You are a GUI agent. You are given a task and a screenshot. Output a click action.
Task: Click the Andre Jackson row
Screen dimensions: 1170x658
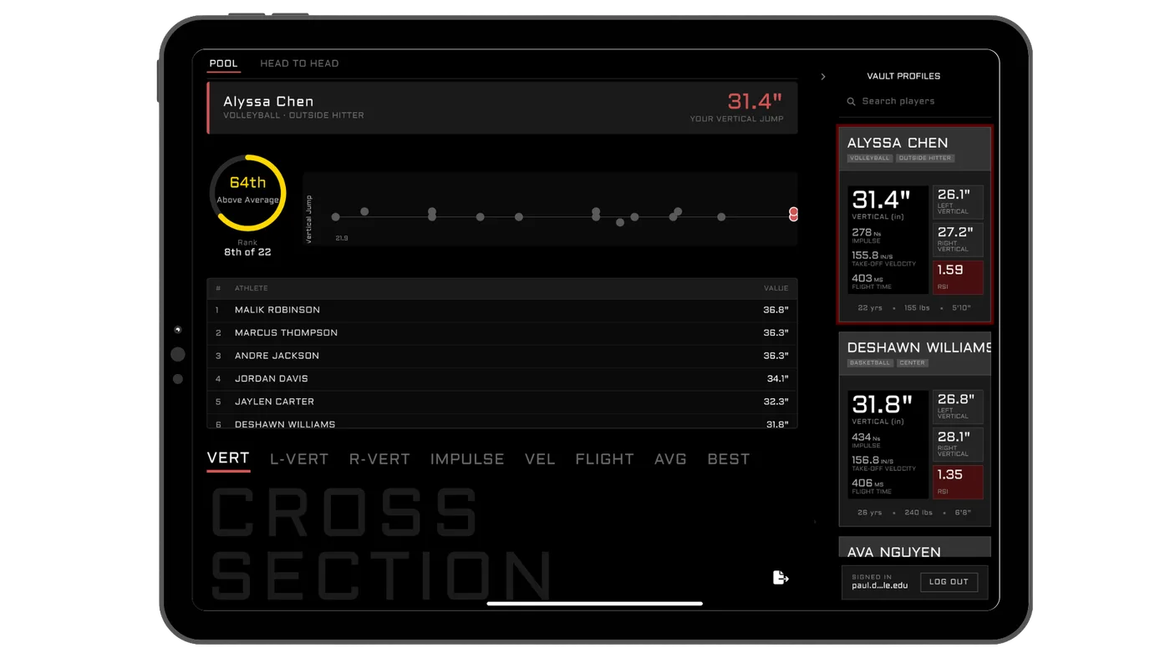(x=501, y=356)
